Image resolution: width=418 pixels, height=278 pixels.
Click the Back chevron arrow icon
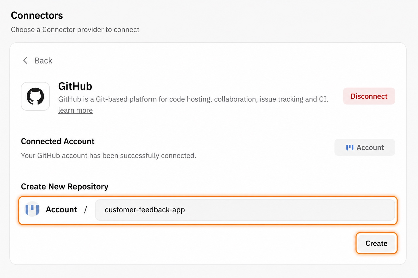pyautogui.click(x=25, y=60)
